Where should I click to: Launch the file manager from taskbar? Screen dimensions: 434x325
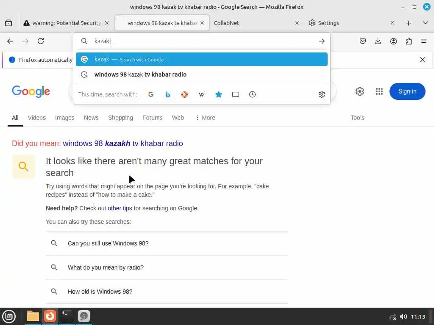(x=33, y=317)
